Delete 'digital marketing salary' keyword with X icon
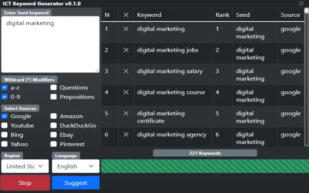This screenshot has width=309, height=193. tap(126, 71)
